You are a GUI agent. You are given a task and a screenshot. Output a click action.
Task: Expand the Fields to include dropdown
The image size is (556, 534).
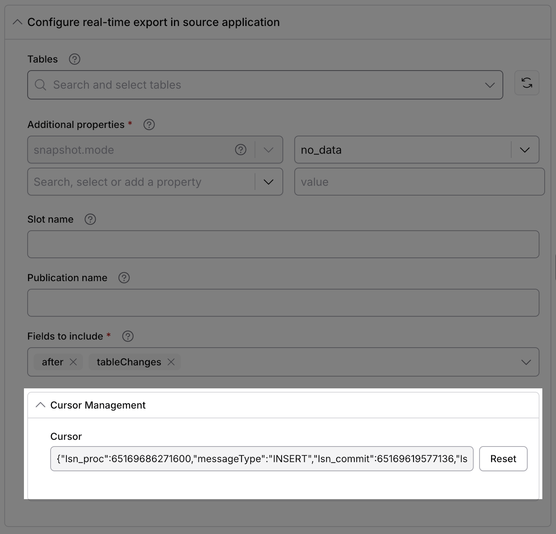pos(526,362)
